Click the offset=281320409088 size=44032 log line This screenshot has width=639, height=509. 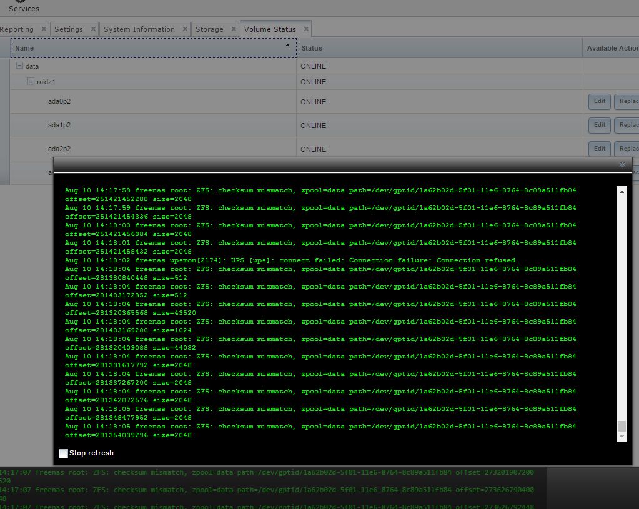[x=131, y=348]
